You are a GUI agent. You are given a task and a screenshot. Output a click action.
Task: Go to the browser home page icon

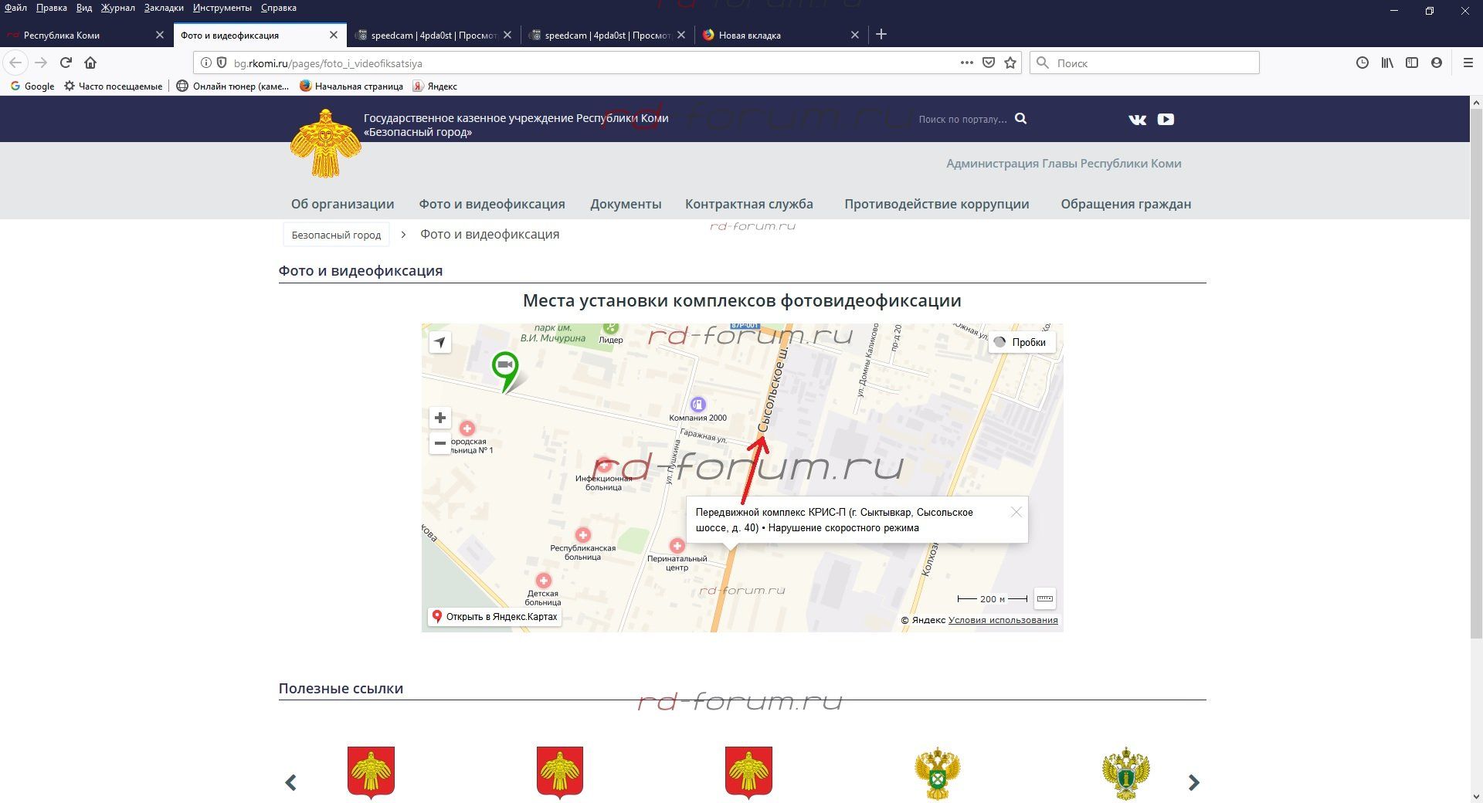point(90,63)
